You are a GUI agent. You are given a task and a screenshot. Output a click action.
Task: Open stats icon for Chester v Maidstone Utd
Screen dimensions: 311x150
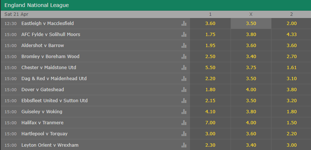184,68
